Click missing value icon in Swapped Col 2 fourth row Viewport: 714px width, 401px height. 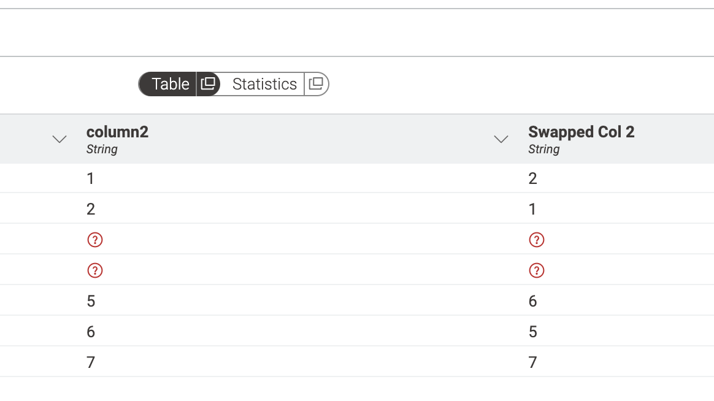coord(536,270)
